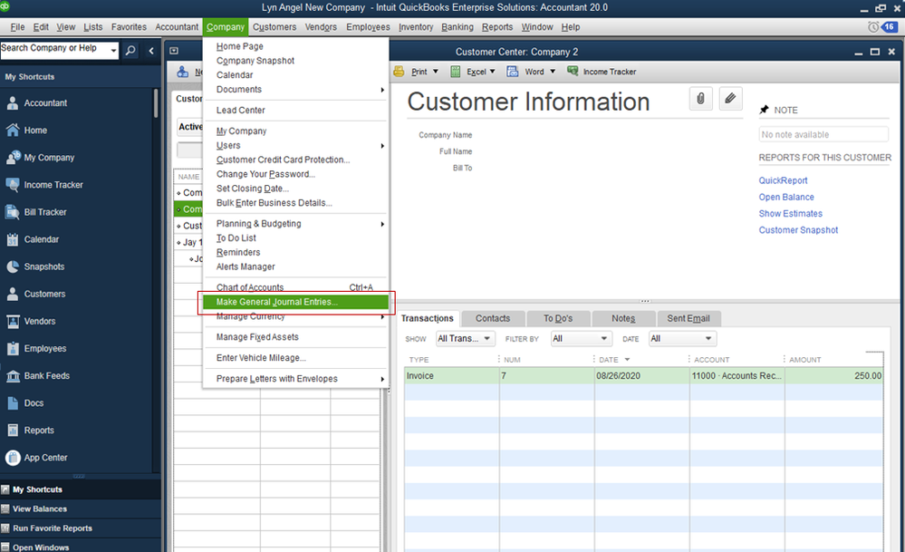Image resolution: width=905 pixels, height=552 pixels.
Task: Open Bank Feeds shortcut
Action: [x=37, y=376]
